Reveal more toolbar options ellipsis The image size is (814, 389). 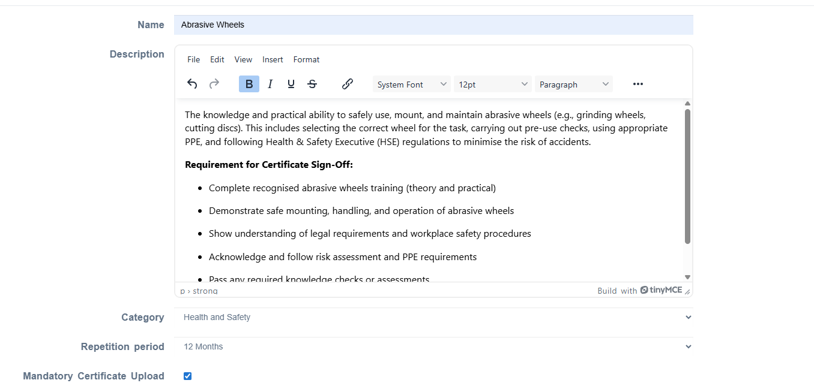[x=638, y=84]
